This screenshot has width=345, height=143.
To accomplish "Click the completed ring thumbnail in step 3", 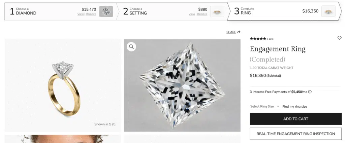I will [328, 11].
